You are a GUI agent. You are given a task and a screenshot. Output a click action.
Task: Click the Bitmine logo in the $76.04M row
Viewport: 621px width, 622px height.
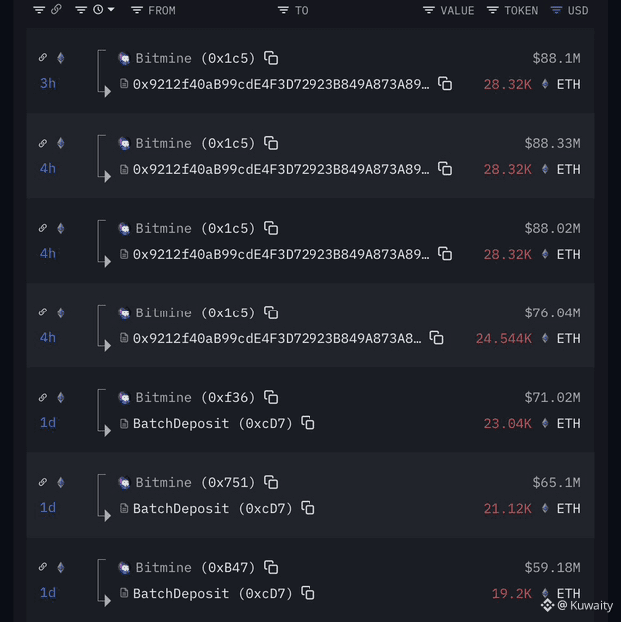124,313
